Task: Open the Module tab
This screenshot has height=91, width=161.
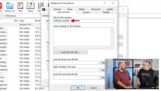Action: [x=106, y=12]
